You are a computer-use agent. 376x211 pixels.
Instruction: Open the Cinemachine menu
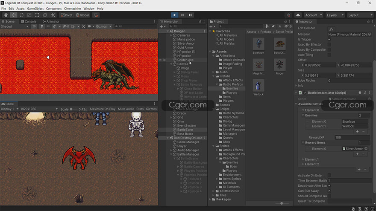(72, 9)
